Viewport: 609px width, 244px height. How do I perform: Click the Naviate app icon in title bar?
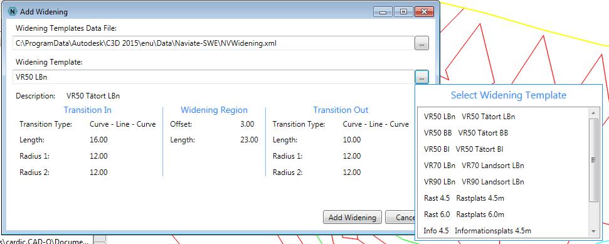tap(13, 11)
